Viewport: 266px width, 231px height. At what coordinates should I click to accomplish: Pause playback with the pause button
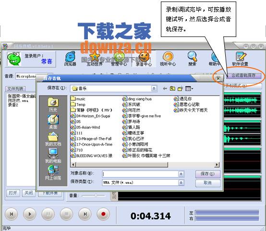click(x=48, y=214)
